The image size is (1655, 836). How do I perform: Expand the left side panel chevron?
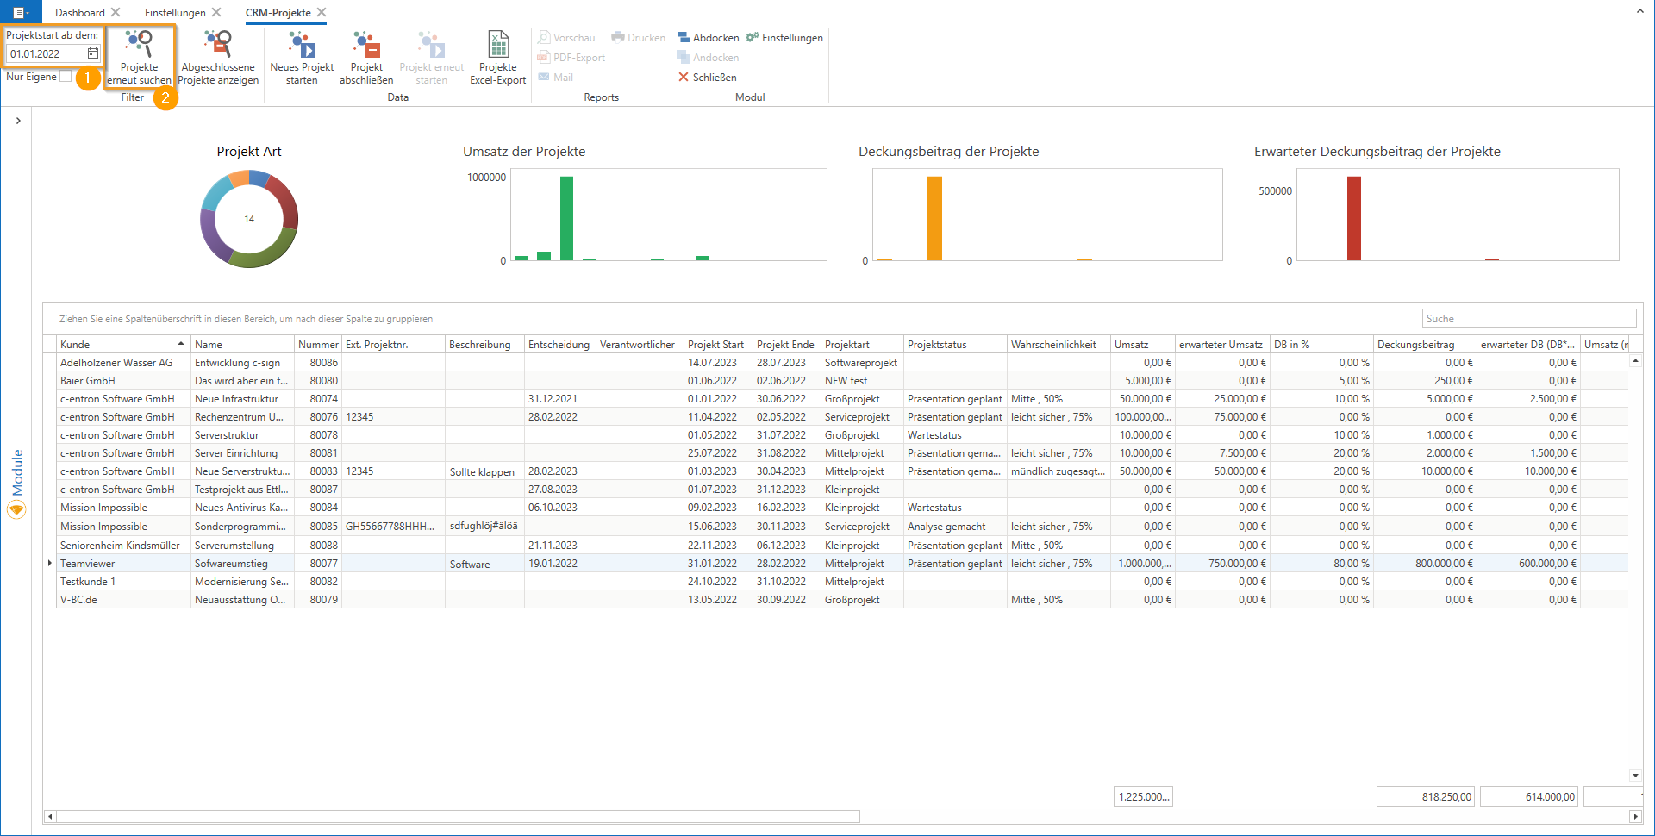(x=18, y=121)
